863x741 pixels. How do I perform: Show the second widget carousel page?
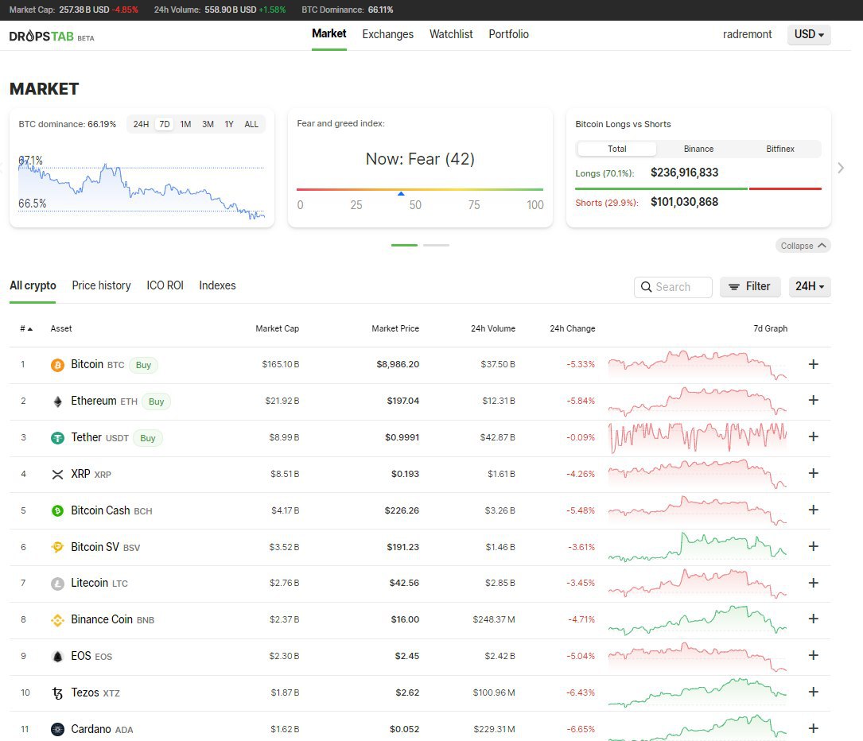437,246
